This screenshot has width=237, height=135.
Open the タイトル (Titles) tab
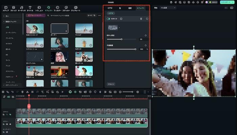point(30,8)
